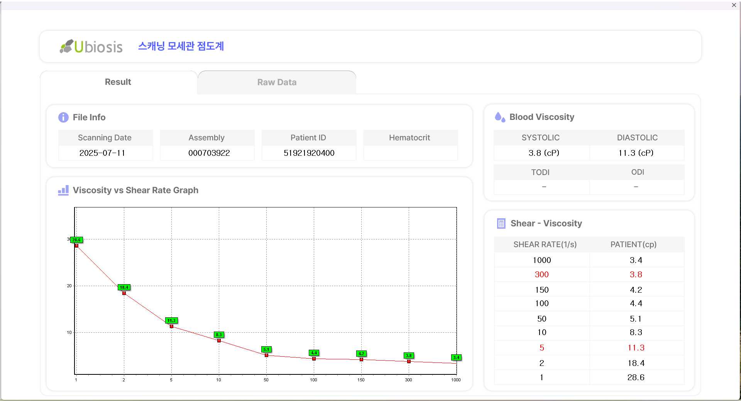Click the bar chart graph icon

[x=63, y=190]
